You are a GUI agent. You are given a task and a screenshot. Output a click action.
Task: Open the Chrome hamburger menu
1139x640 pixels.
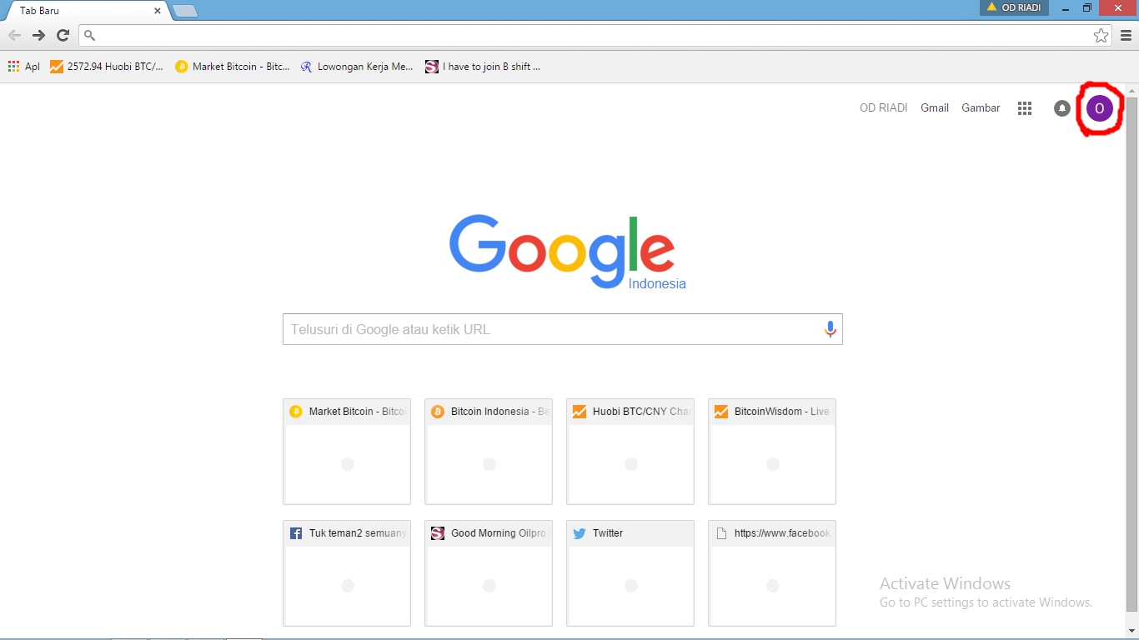(1126, 35)
